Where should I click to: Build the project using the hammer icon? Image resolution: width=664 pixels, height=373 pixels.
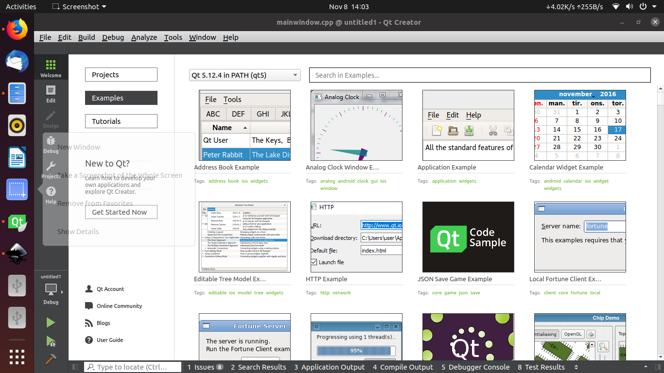pos(51,358)
